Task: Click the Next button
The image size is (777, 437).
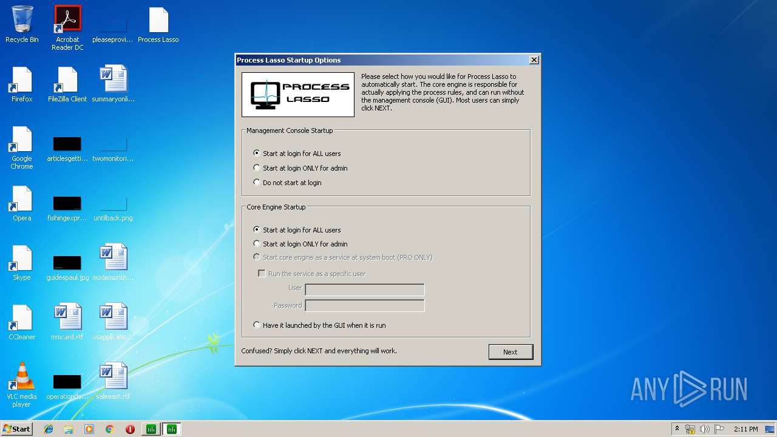Action: point(511,352)
